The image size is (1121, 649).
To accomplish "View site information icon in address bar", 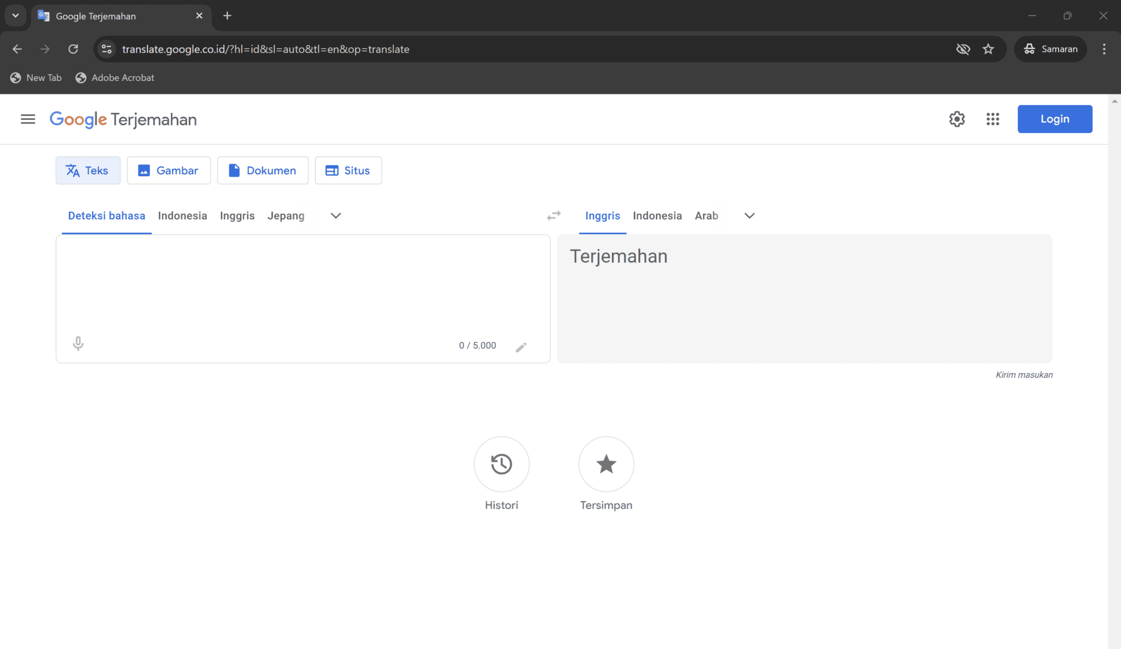I will tap(107, 49).
